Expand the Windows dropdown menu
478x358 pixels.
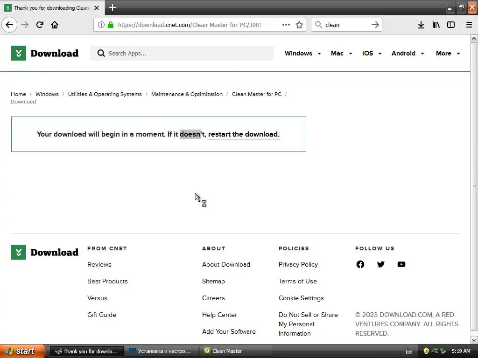(302, 53)
